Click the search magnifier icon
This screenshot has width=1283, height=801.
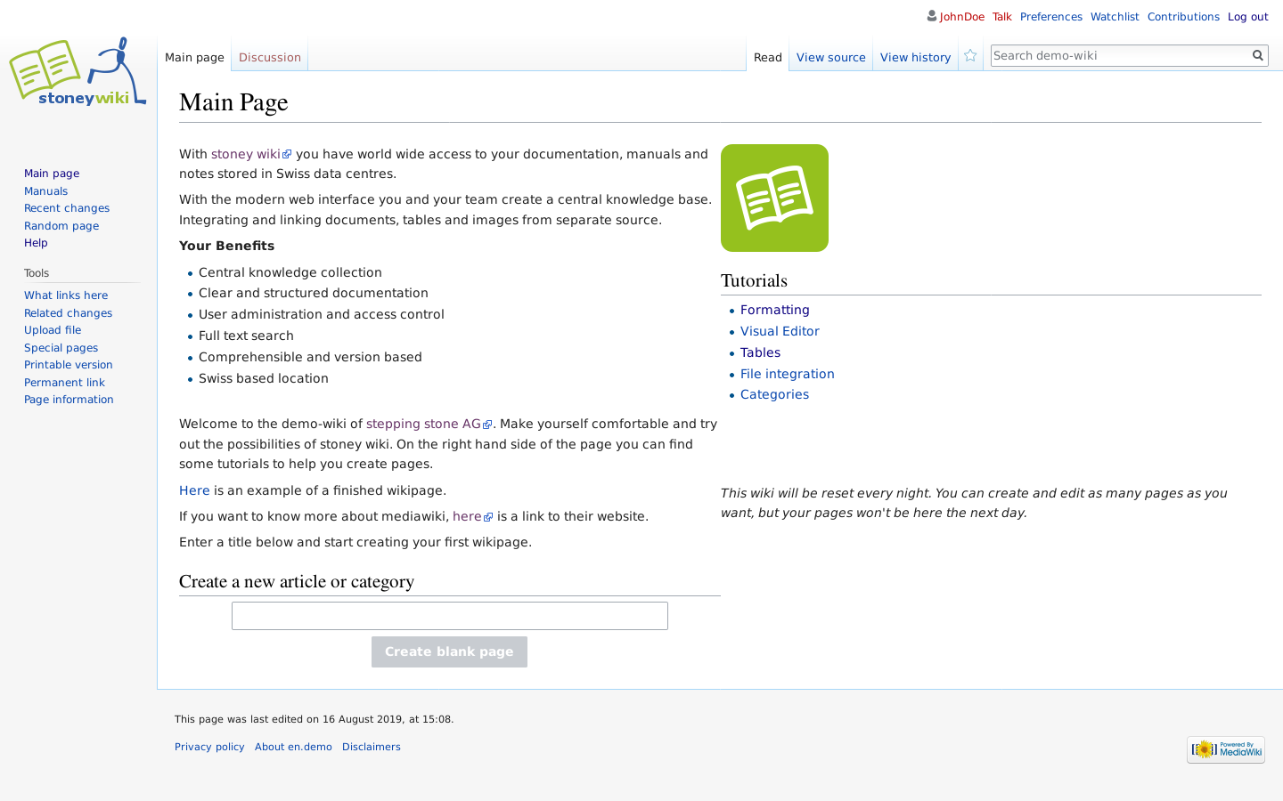(x=1258, y=55)
